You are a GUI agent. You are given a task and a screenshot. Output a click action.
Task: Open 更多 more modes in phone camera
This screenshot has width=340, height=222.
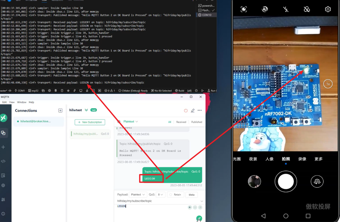pos(319,159)
